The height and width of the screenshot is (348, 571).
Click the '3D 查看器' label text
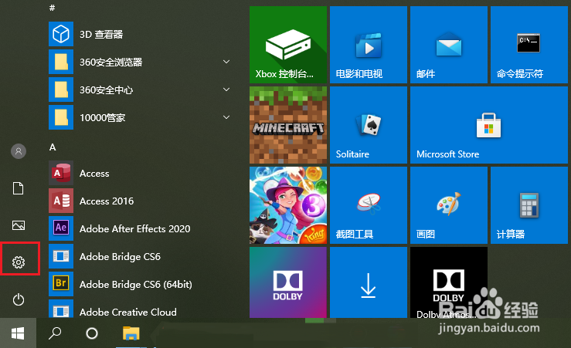click(101, 35)
